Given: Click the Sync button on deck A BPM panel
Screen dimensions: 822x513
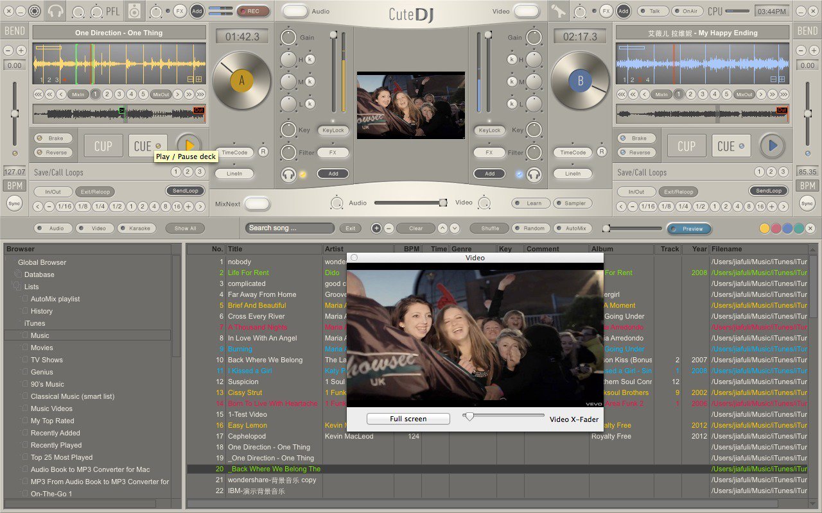Looking at the screenshot, I should point(13,203).
